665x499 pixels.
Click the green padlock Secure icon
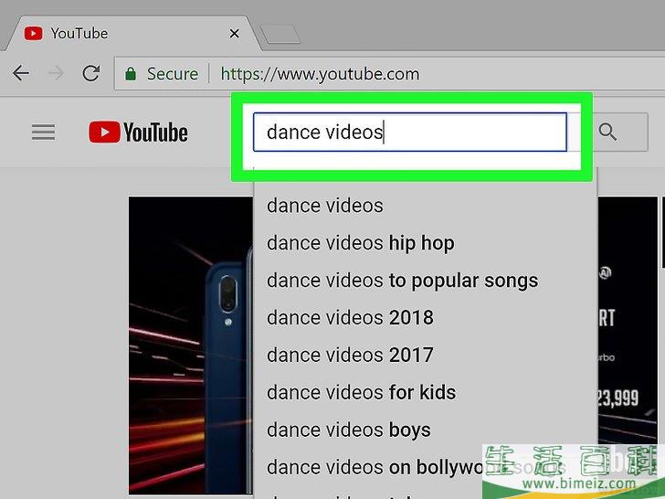coord(131,74)
